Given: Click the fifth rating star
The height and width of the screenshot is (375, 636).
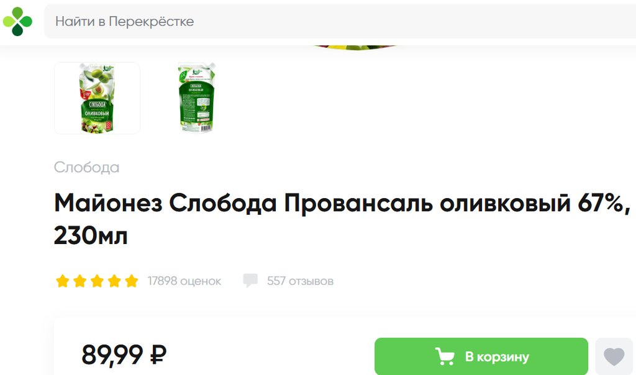Looking at the screenshot, I should click(x=132, y=281).
